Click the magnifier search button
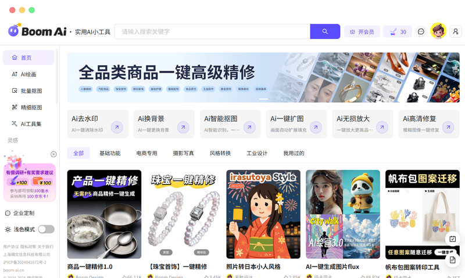The width and height of the screenshot is (465, 278). coord(325,31)
